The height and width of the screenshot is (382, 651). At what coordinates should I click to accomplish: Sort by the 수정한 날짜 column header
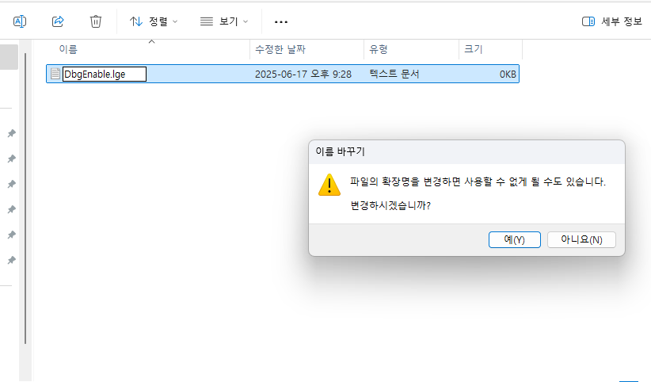point(280,49)
